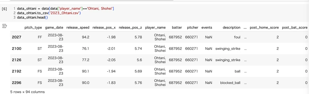Click the post_home_score column header
The width and height of the screenshot is (309, 94).
tap(264, 27)
